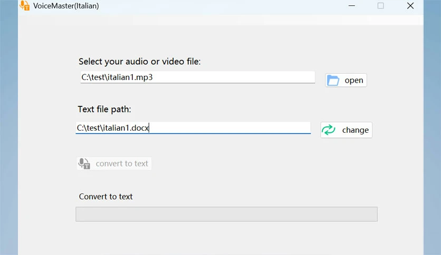Screen dimensions: 441x255
Task: Click the 'Convert to text' progress label
Action: [106, 197]
